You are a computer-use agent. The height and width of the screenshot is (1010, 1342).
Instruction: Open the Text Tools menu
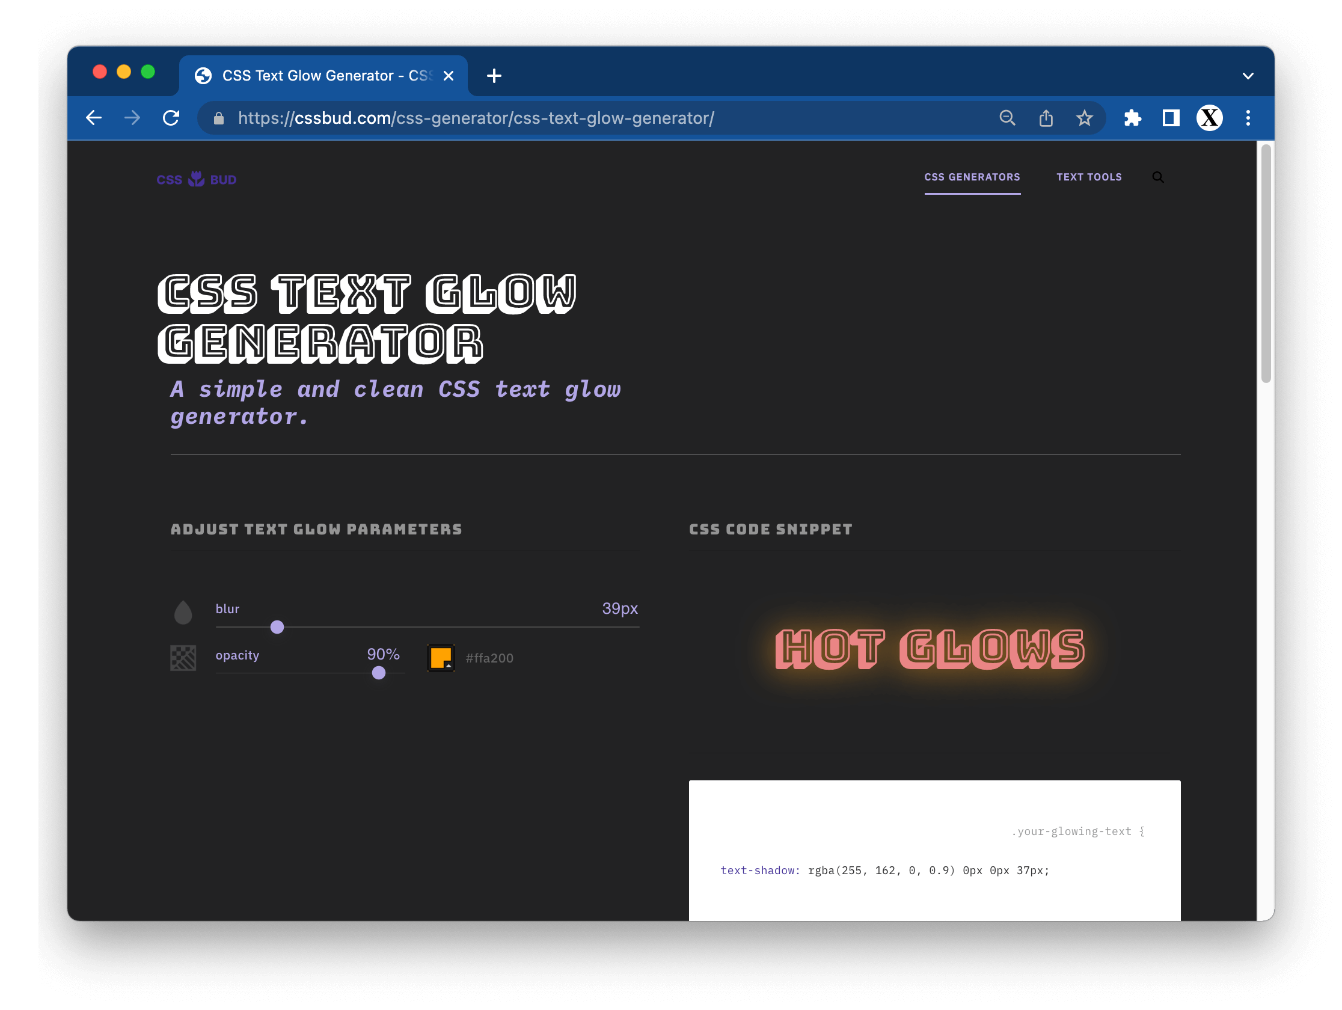tap(1088, 177)
